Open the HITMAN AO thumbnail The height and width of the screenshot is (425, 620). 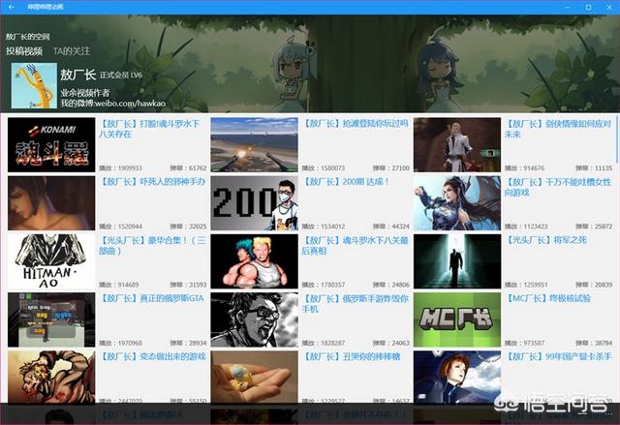point(51,261)
